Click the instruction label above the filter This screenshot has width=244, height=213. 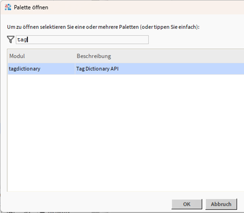click(x=103, y=27)
